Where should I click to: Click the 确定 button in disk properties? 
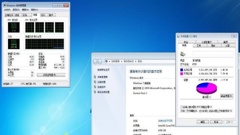click(203, 122)
